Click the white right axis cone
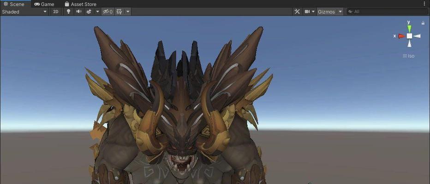 point(417,36)
